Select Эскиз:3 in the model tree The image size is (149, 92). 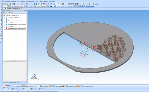pos(11,26)
